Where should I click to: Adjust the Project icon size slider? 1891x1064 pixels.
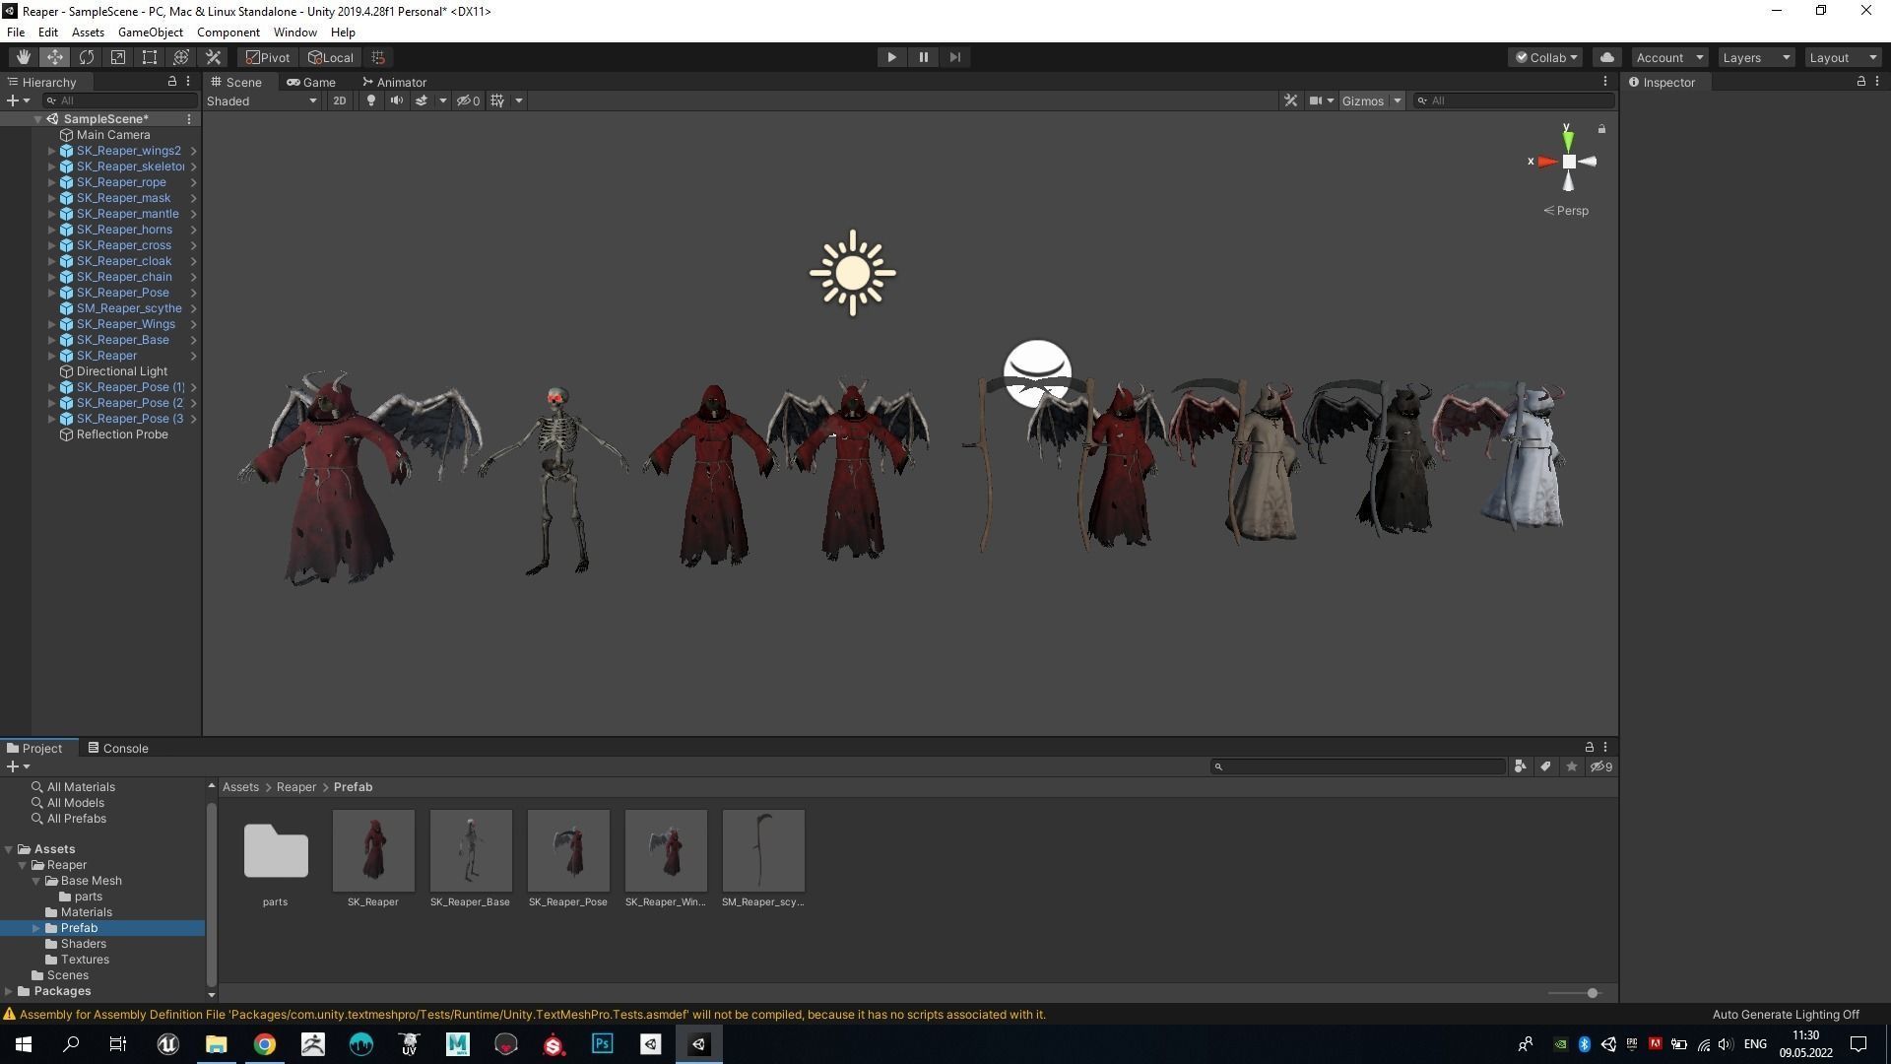coord(1574,993)
